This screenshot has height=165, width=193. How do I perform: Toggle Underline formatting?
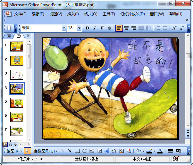pos(102,28)
